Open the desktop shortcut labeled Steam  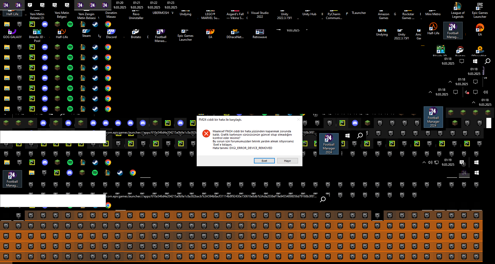pos(86,33)
